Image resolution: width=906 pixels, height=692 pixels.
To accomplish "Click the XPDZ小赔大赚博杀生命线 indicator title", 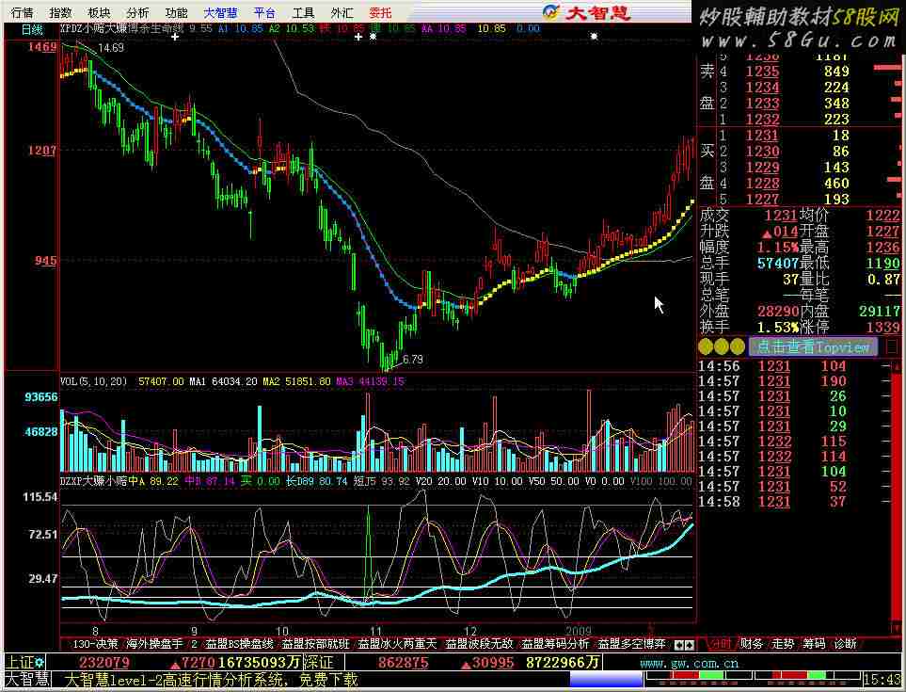I will tap(122, 28).
